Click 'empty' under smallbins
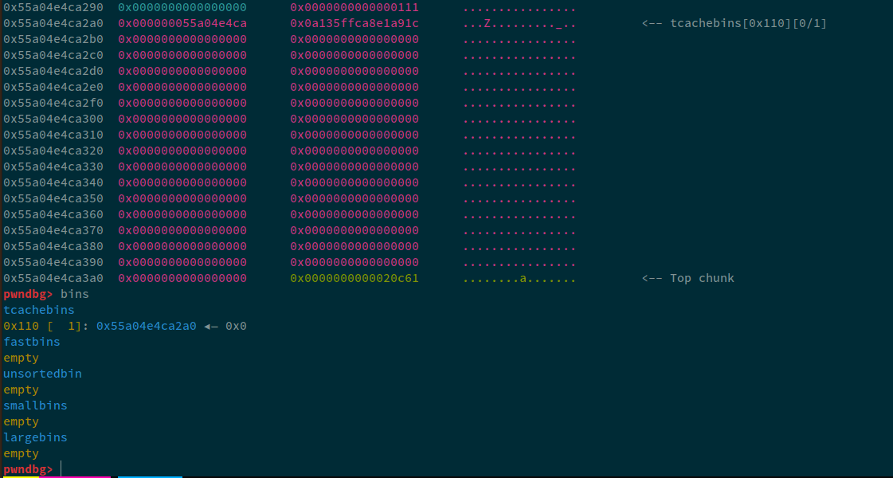Viewport: 893px width, 478px height. (21, 422)
